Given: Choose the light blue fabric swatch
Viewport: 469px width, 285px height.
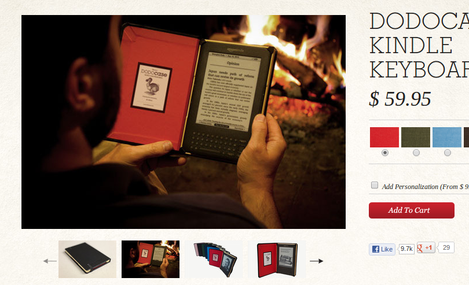Looking at the screenshot, I should [447, 137].
